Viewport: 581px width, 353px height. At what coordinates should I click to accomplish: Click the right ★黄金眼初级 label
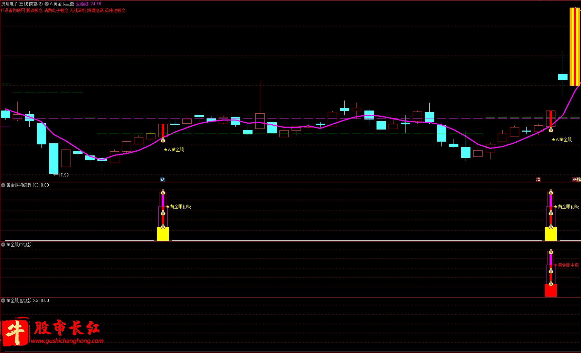click(x=566, y=207)
